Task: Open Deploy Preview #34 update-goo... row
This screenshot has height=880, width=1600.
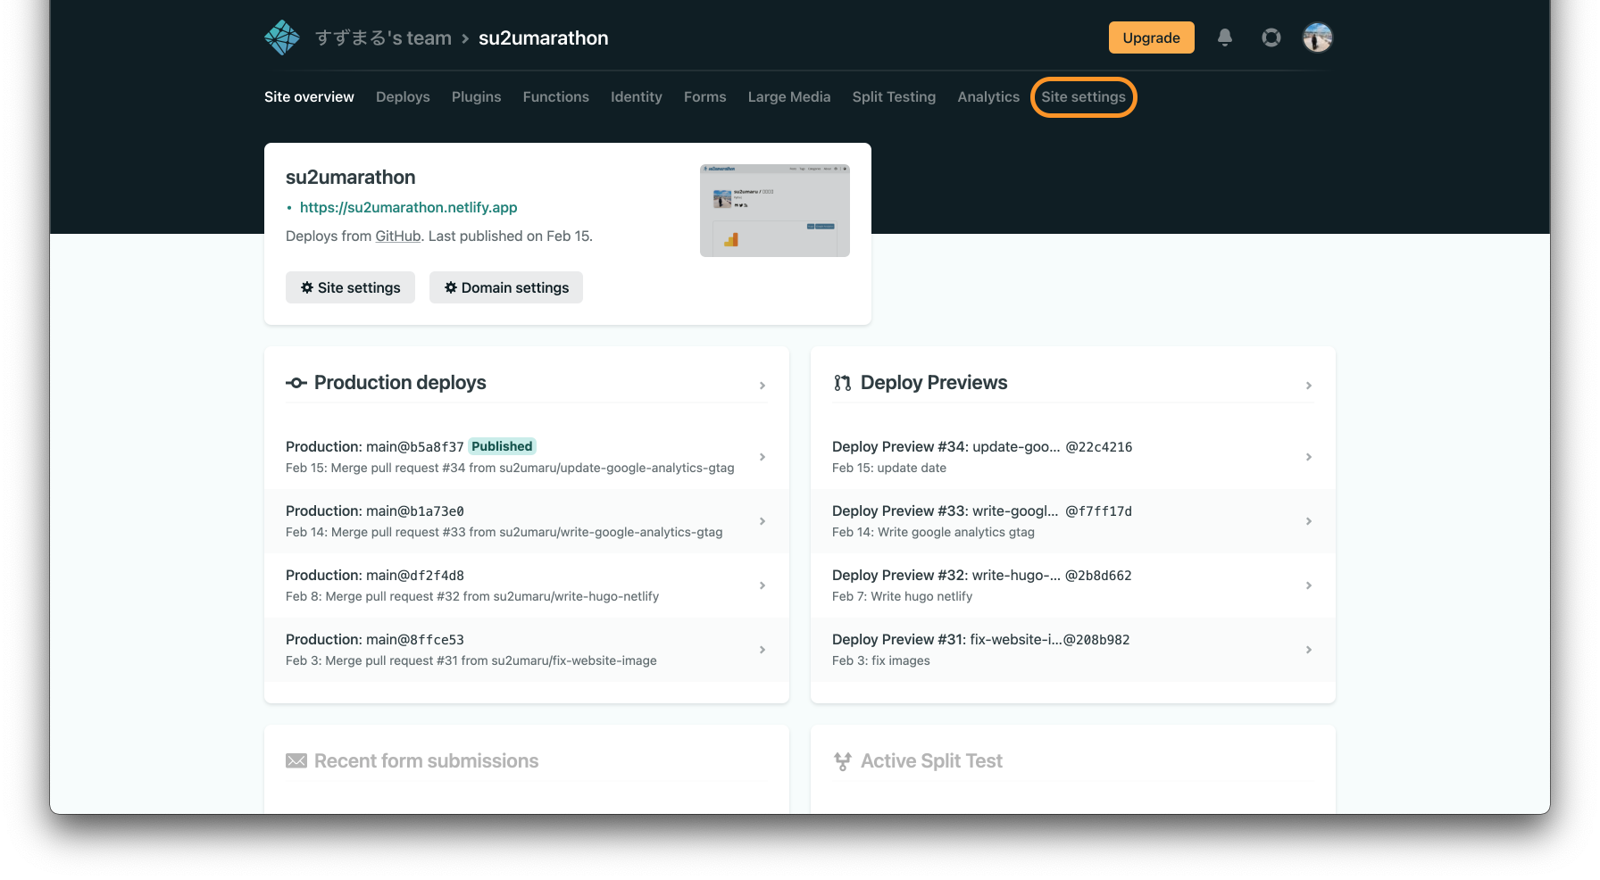Action: point(1073,457)
